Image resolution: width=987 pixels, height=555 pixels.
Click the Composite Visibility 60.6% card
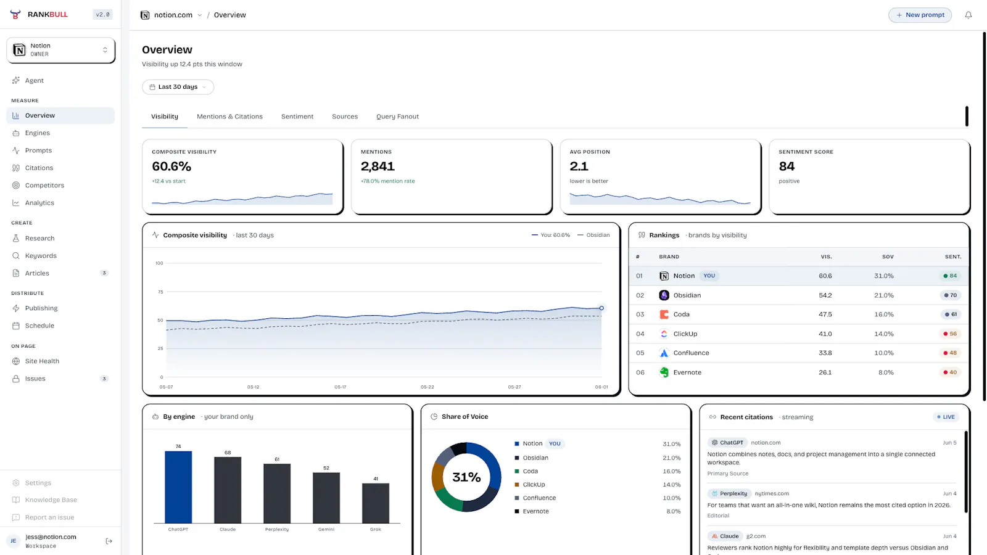tap(242, 176)
